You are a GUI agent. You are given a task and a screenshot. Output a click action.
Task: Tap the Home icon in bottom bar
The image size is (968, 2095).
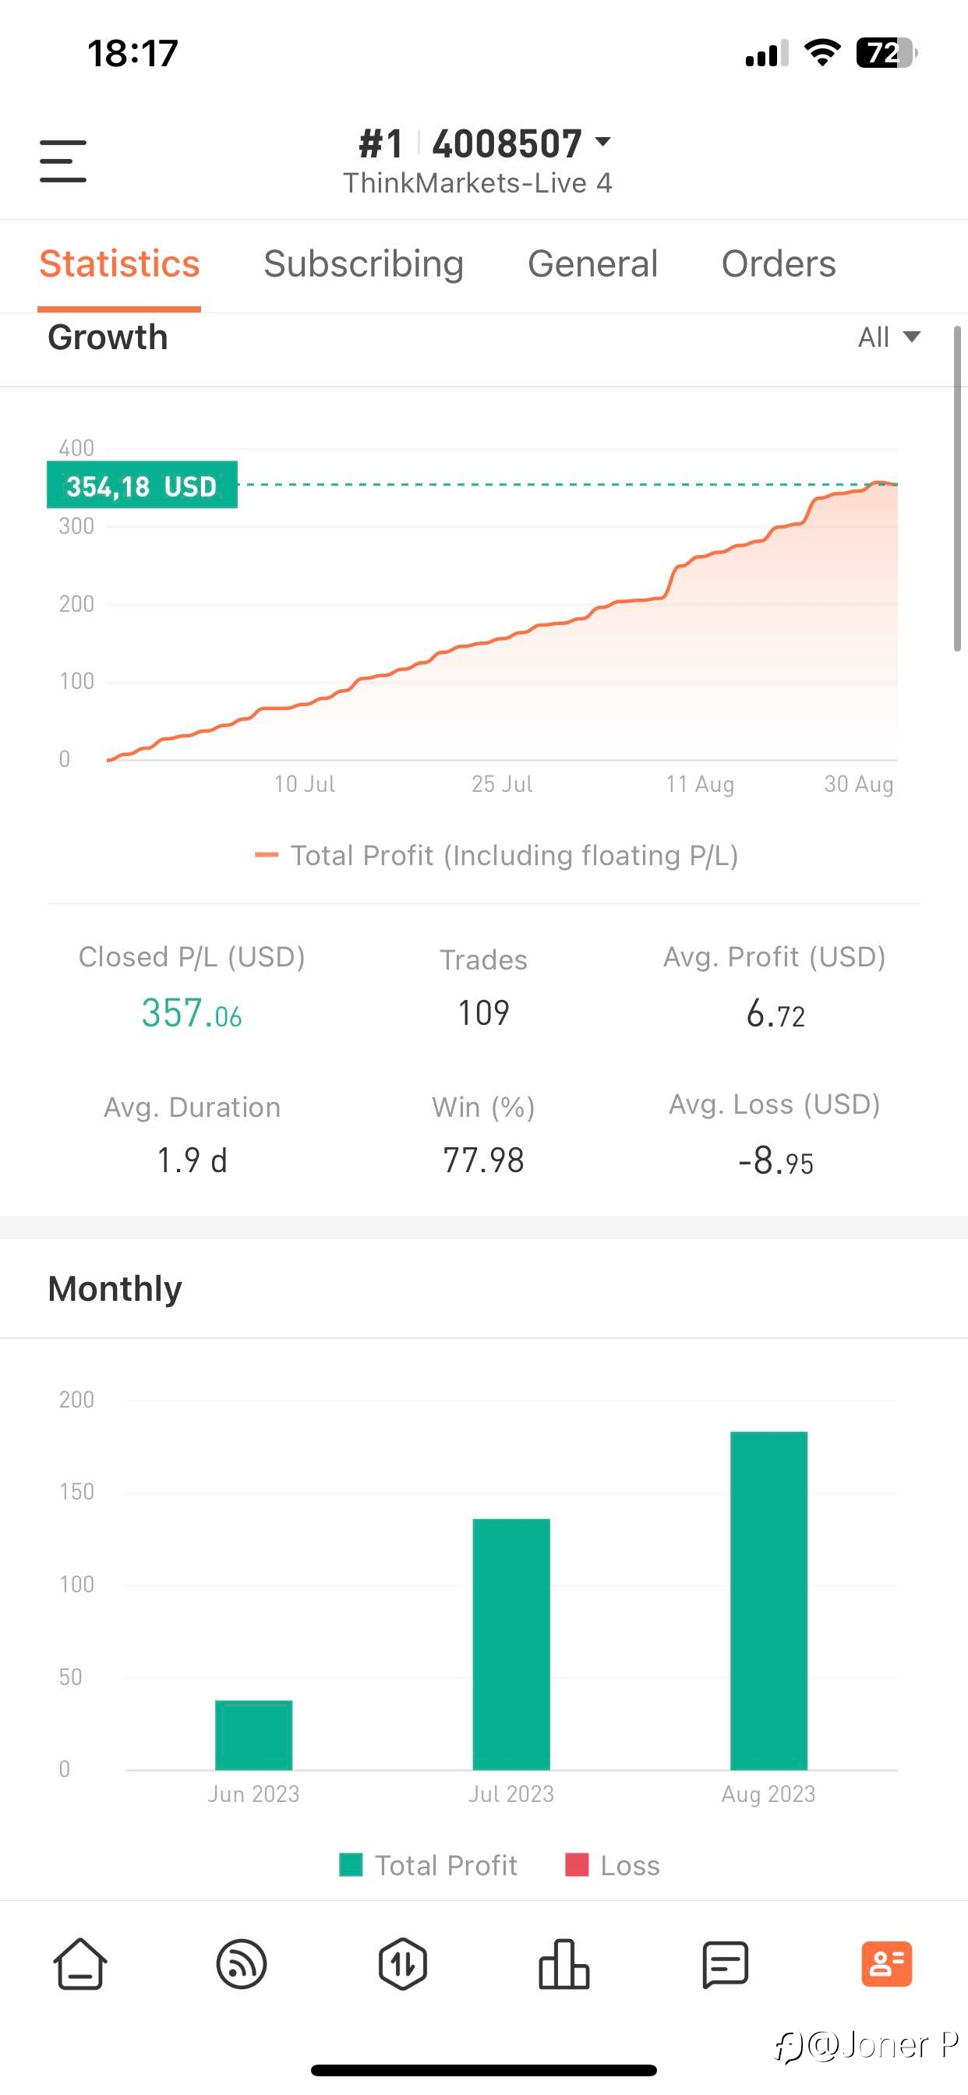(x=80, y=1964)
